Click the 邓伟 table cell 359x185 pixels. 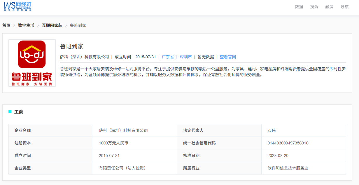tap(304, 130)
